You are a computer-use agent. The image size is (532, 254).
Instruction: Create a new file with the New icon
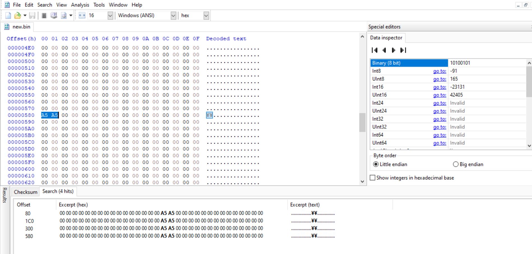8,15
